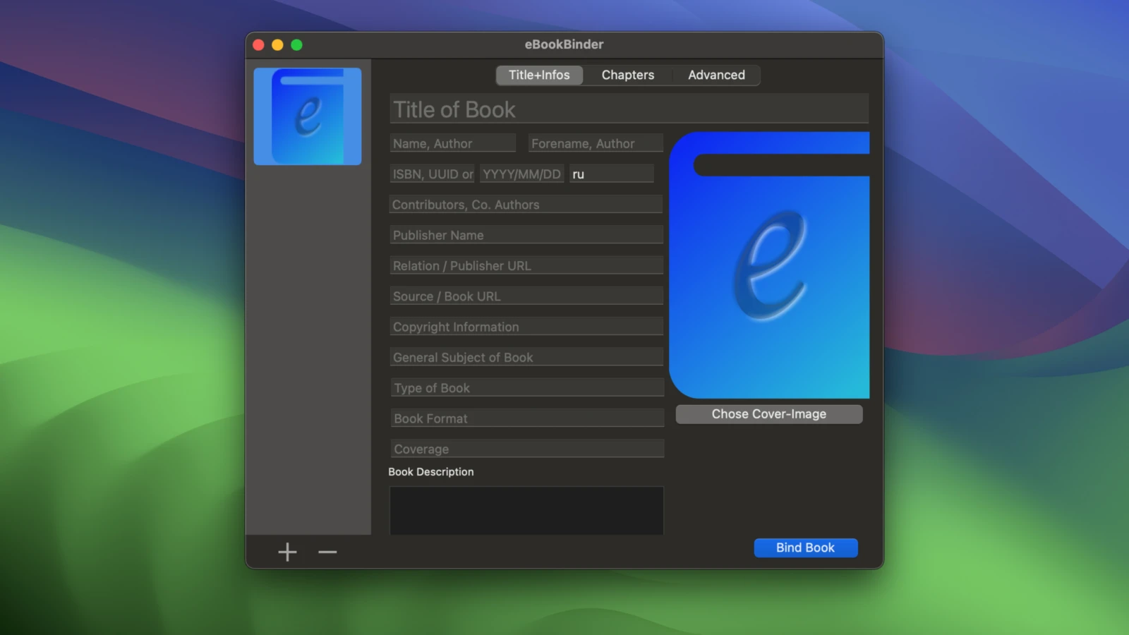Select the Title+Infos tab
This screenshot has height=635, width=1129.
[x=539, y=75]
